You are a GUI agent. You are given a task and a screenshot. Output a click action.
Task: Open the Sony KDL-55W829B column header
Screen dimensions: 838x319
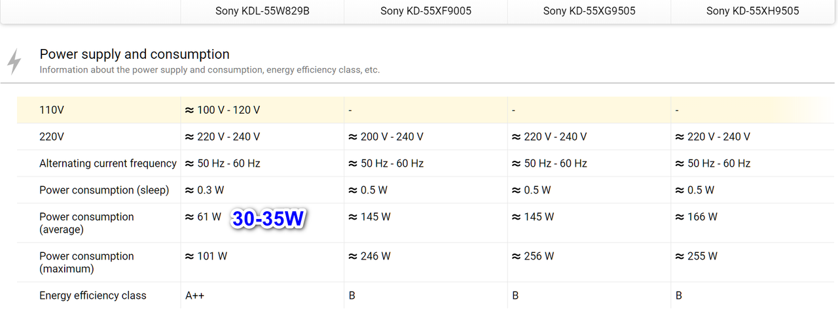262,11
